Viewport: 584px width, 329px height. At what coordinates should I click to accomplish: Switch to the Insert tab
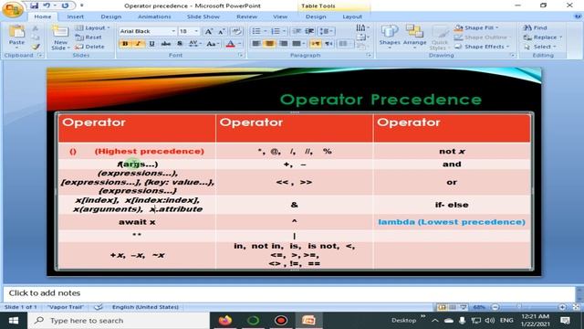point(75,16)
